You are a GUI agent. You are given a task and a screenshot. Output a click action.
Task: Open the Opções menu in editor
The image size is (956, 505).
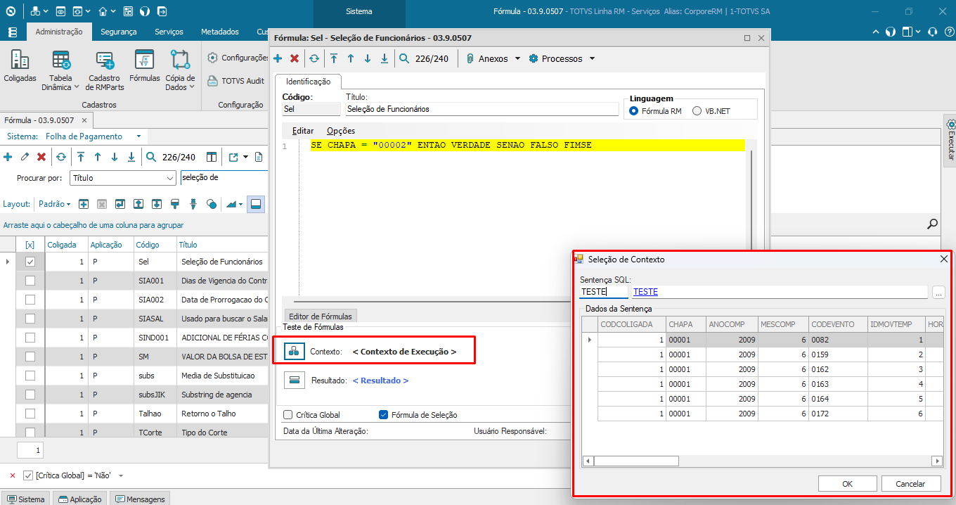click(341, 131)
